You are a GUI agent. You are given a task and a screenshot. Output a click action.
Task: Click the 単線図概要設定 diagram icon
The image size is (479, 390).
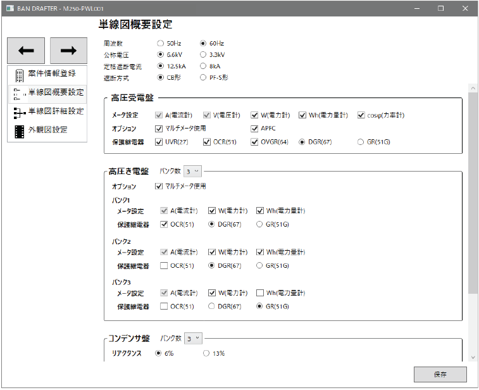19,93
